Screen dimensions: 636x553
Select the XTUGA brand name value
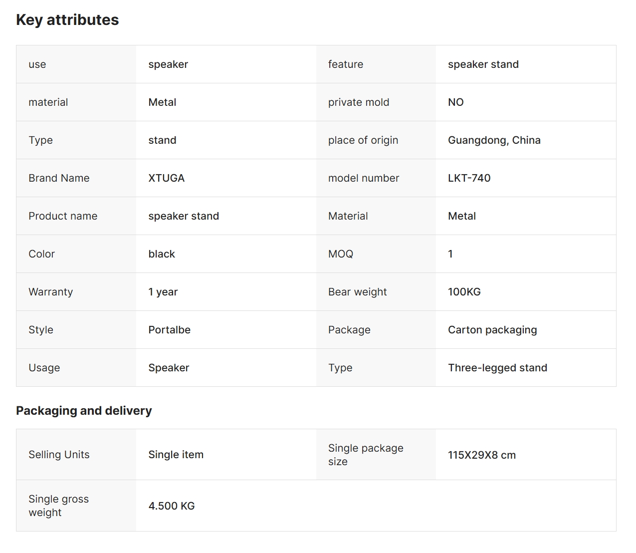166,178
